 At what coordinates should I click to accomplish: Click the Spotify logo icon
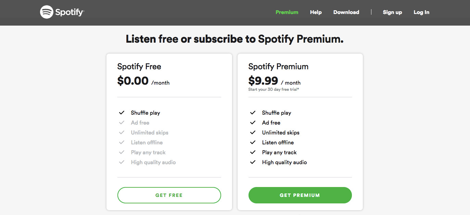pos(47,12)
